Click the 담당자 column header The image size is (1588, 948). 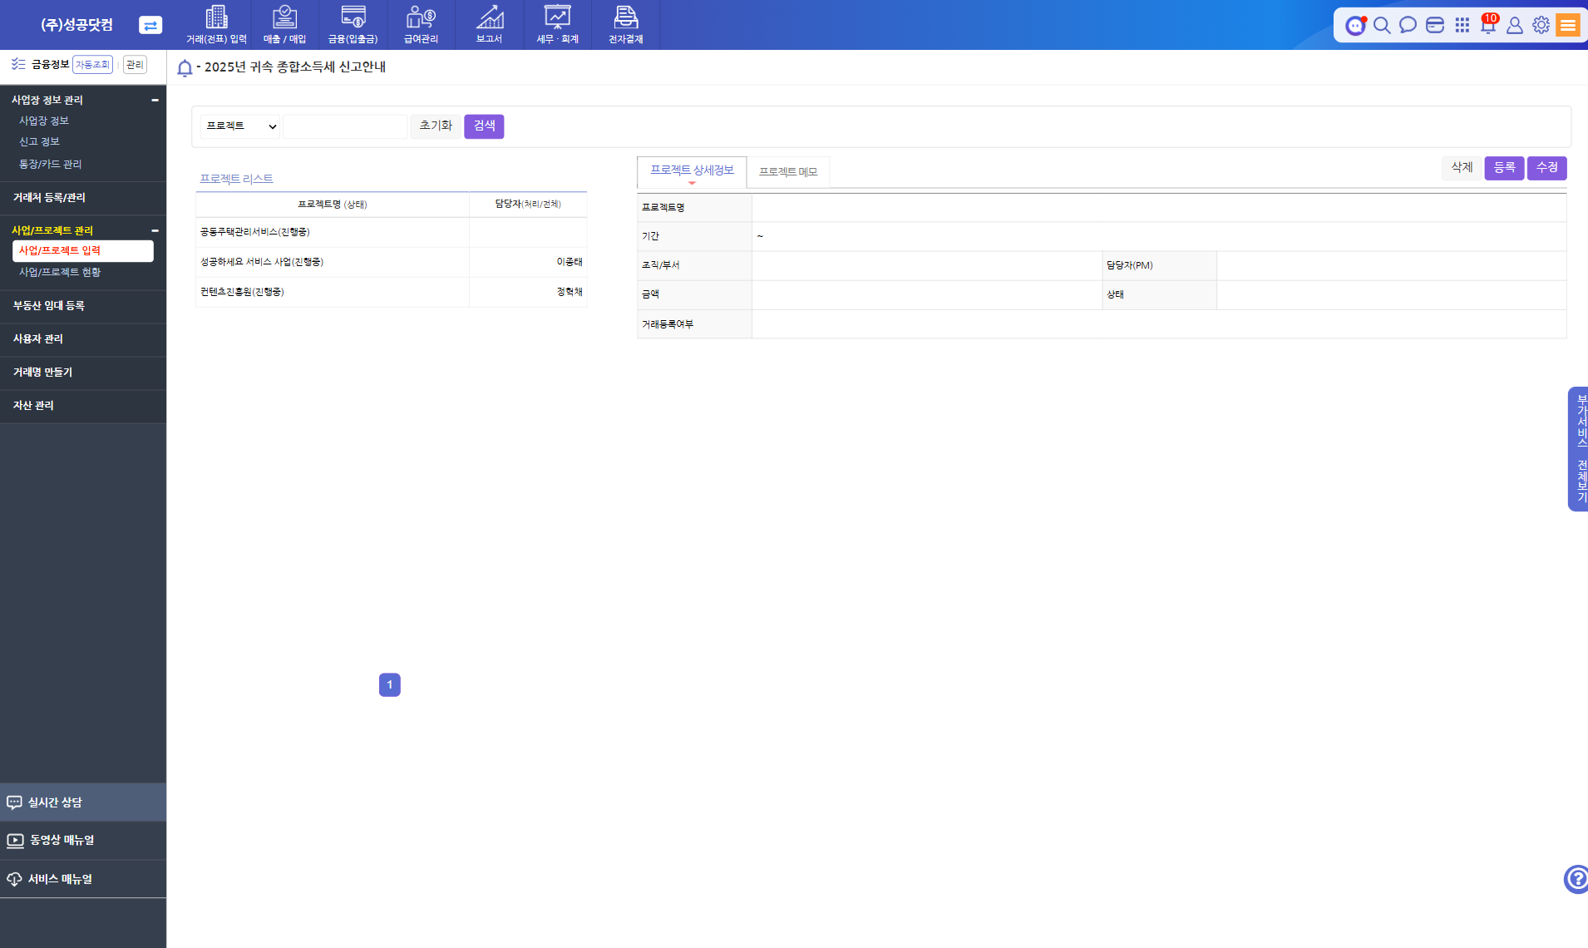tap(528, 205)
